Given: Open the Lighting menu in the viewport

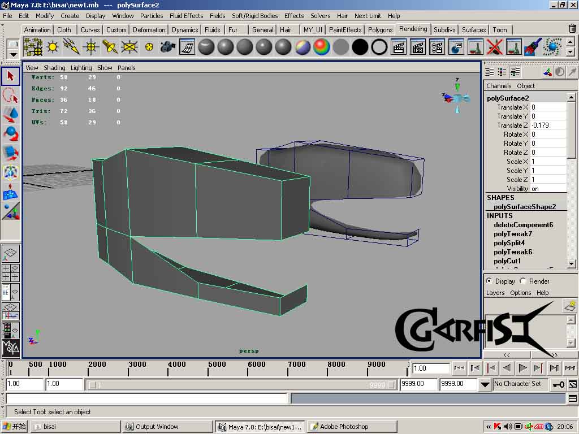Looking at the screenshot, I should tap(81, 68).
